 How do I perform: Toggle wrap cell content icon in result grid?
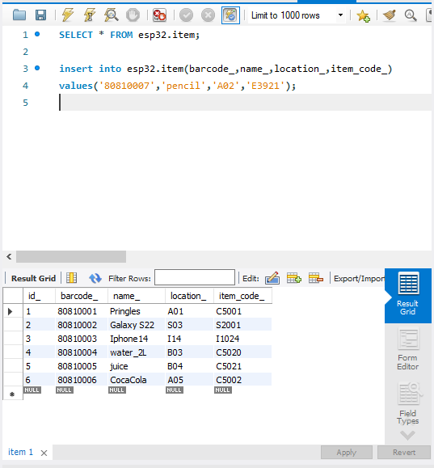pyautogui.click(x=72, y=278)
